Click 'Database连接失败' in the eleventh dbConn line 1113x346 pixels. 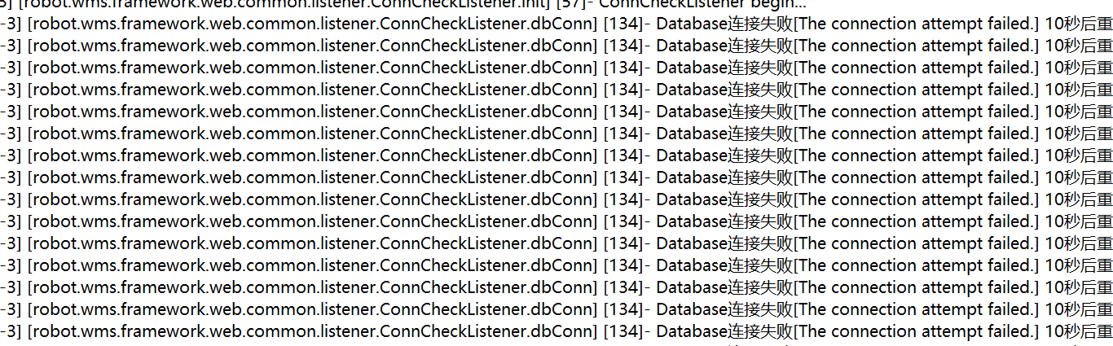tap(724, 243)
